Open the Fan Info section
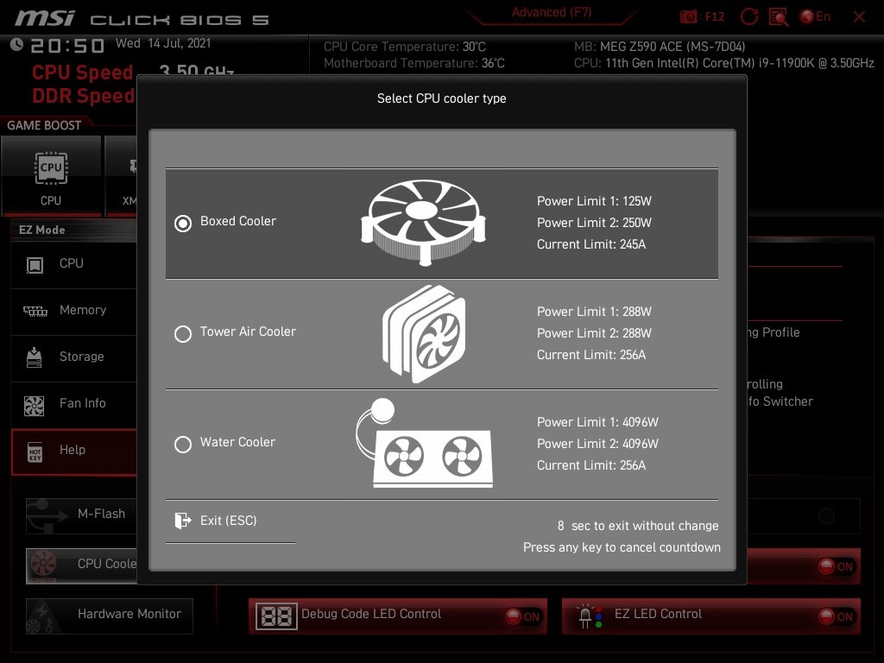This screenshot has height=663, width=884. pyautogui.click(x=74, y=404)
